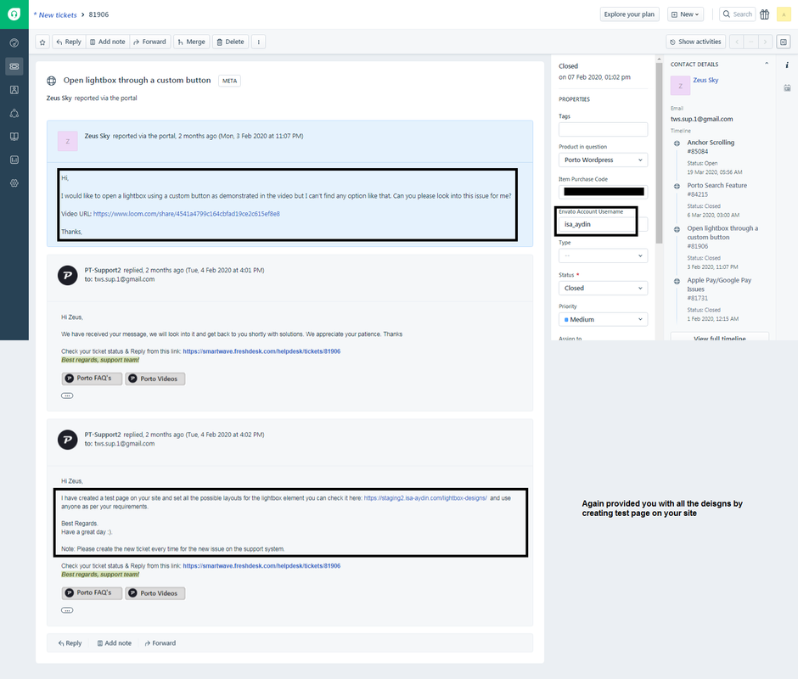Image resolution: width=798 pixels, height=679 pixels.
Task: Open the admin gear icon in sidebar
Action: (x=14, y=183)
